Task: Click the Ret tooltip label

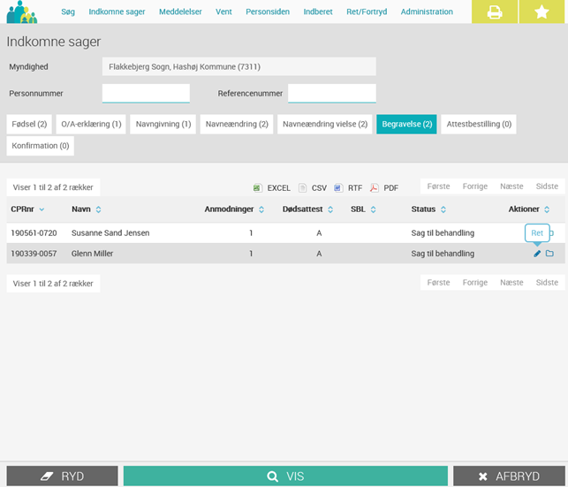Action: (537, 233)
